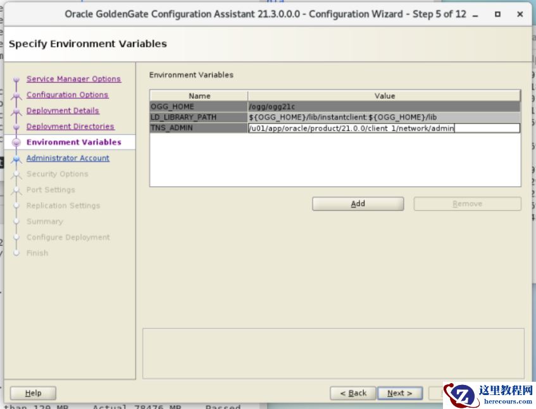Click the Service Manager Options step bullet icon
This screenshot has height=409, width=536.
click(16, 80)
